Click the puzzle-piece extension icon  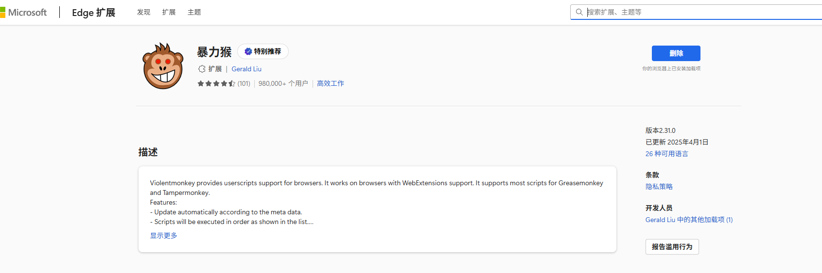click(202, 69)
